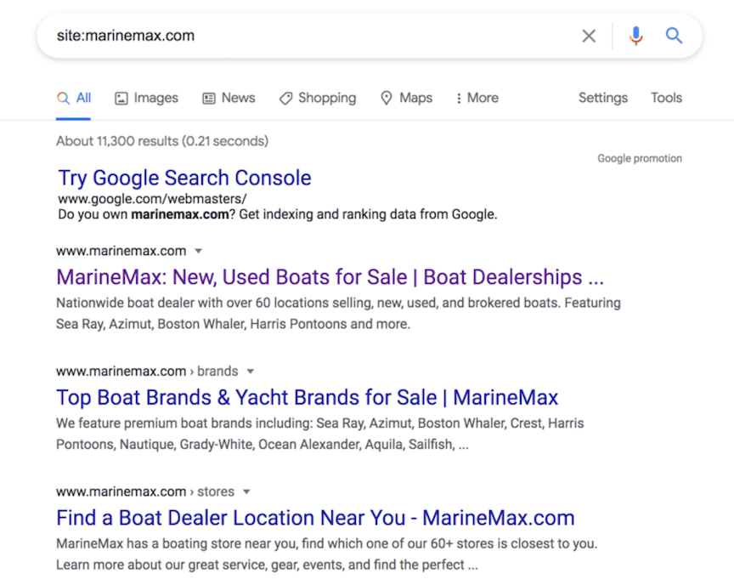
Task: Click the three-dot icon beside More
Action: [459, 99]
